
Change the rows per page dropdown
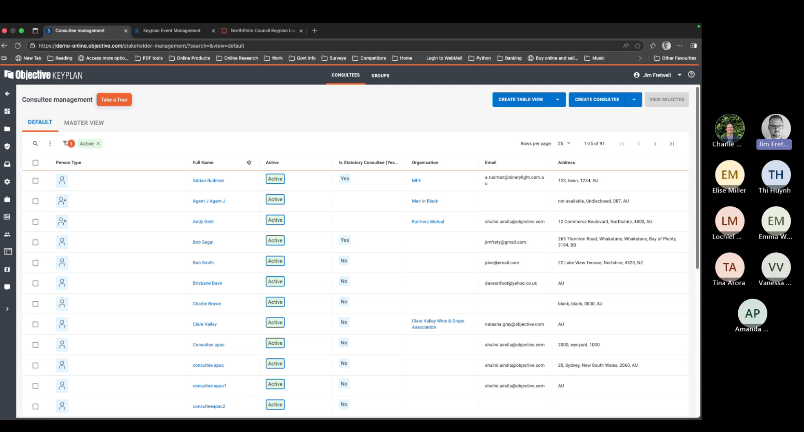click(x=564, y=143)
